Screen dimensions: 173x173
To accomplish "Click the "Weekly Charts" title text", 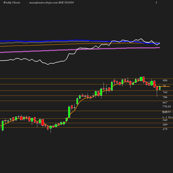I will click(12, 3).
